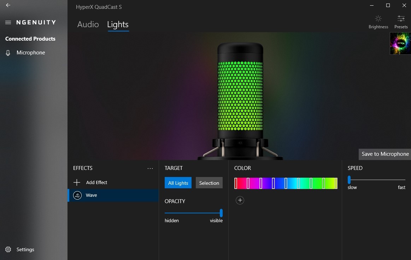Click the microphone preview image
Screen dimensions: 411x260
coord(240,101)
